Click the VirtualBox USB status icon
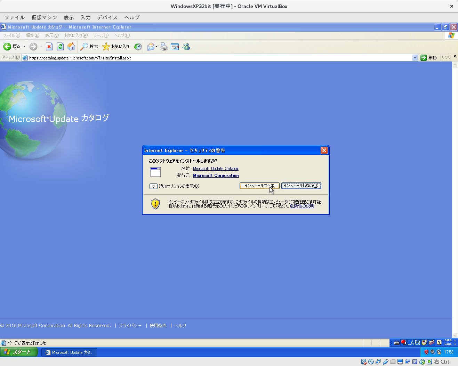The image size is (458, 366). [x=386, y=362]
